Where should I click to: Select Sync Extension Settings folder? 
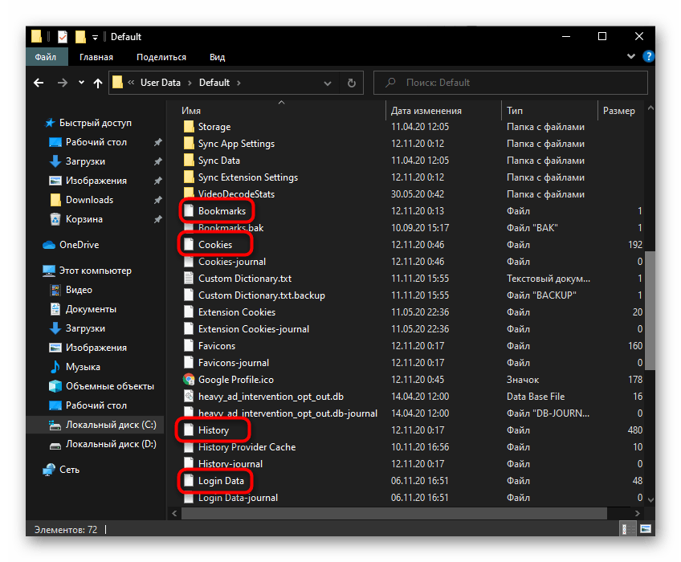click(248, 177)
